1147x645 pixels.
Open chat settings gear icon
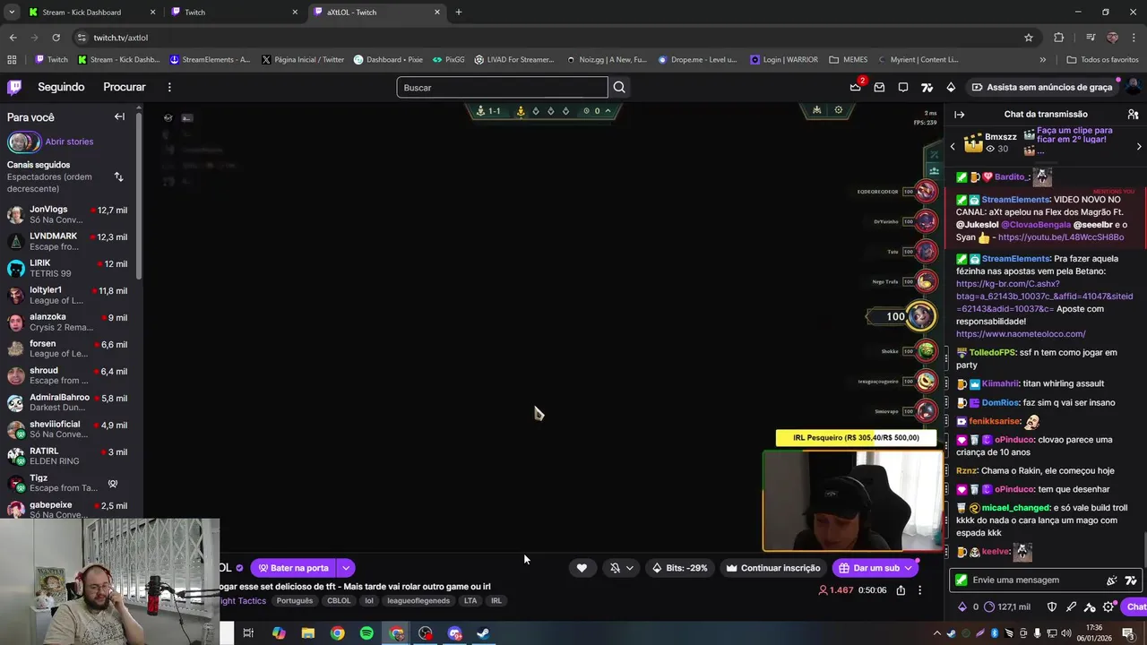coord(1108,606)
